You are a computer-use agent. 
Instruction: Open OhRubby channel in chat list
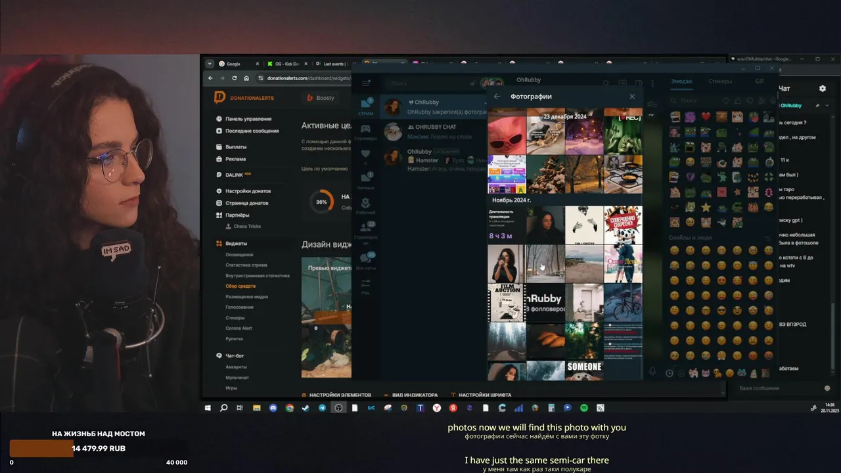click(434, 106)
